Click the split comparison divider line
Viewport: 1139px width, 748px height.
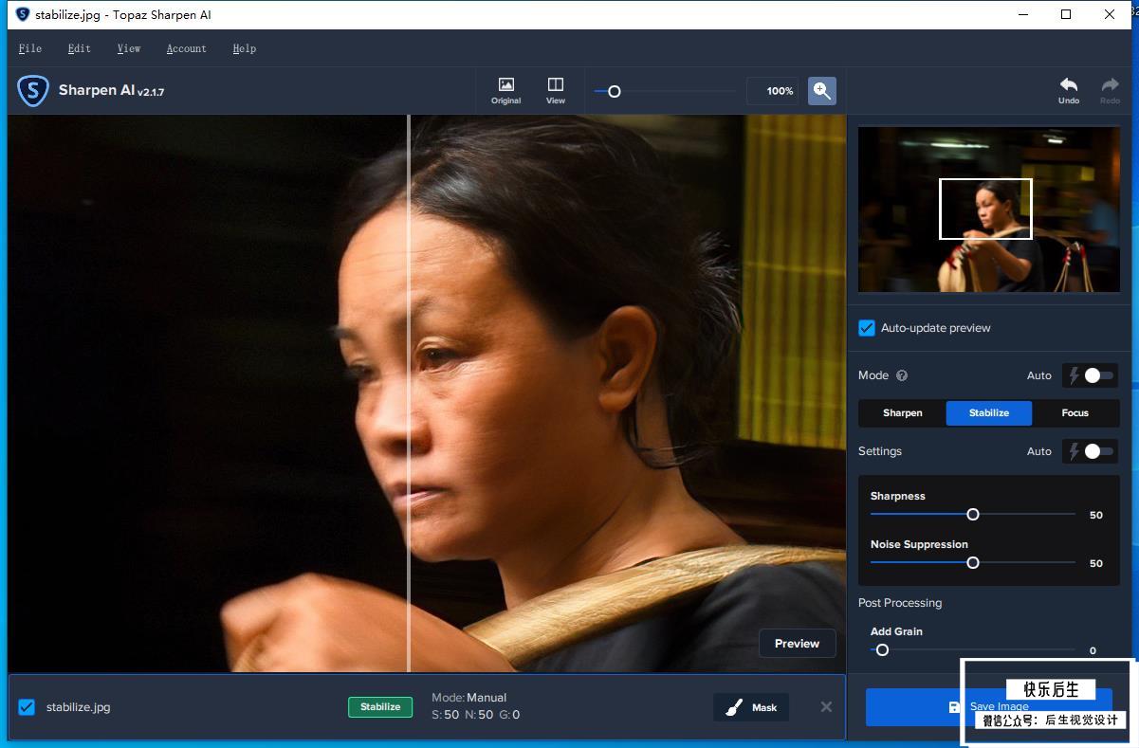(x=409, y=393)
